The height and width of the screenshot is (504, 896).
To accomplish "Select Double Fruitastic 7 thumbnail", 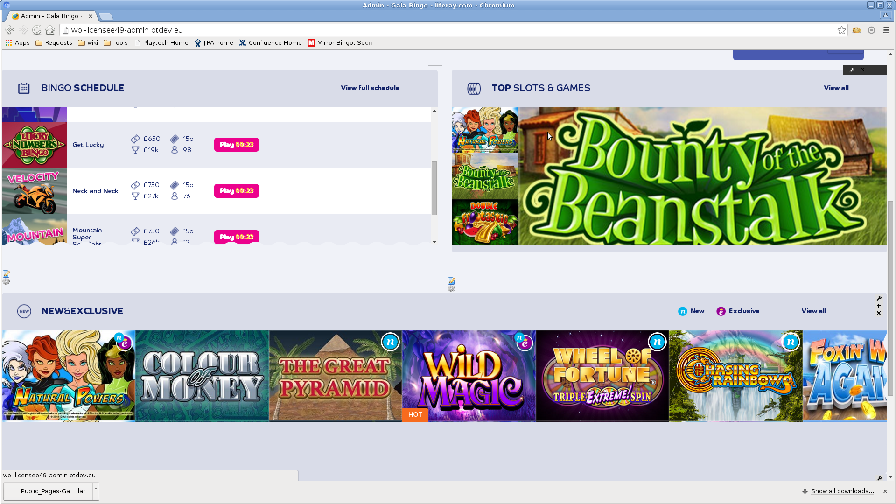I will coord(485,222).
